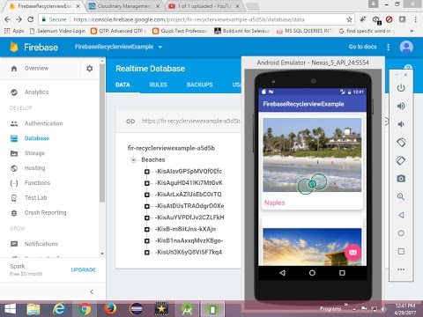
Task: Tap the phone's on-screen home button
Action: [312, 273]
